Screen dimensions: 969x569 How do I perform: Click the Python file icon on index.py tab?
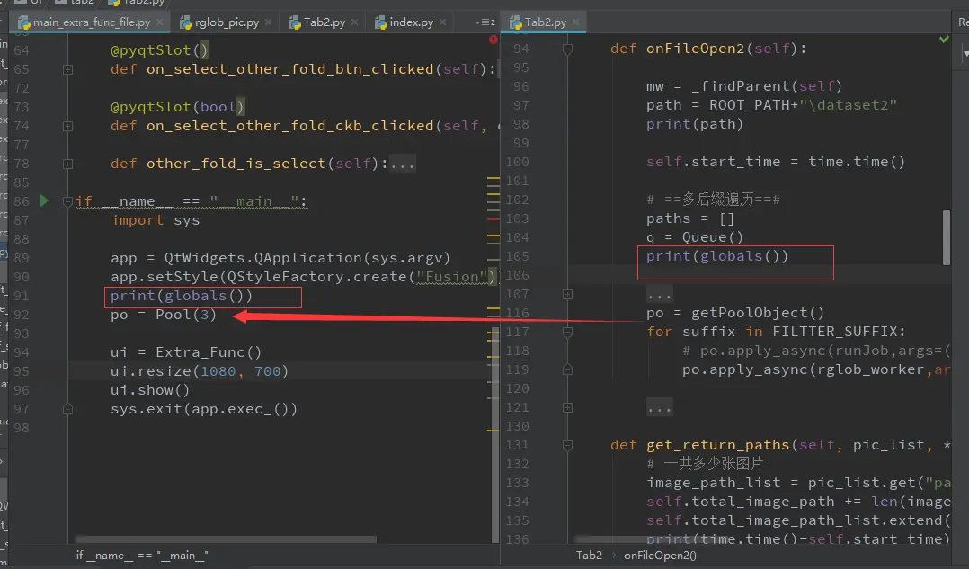coord(381,22)
